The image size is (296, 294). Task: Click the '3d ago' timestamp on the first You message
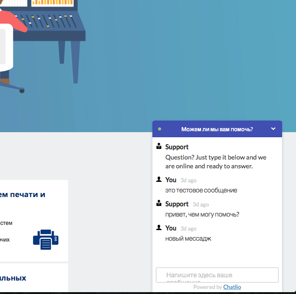click(189, 180)
